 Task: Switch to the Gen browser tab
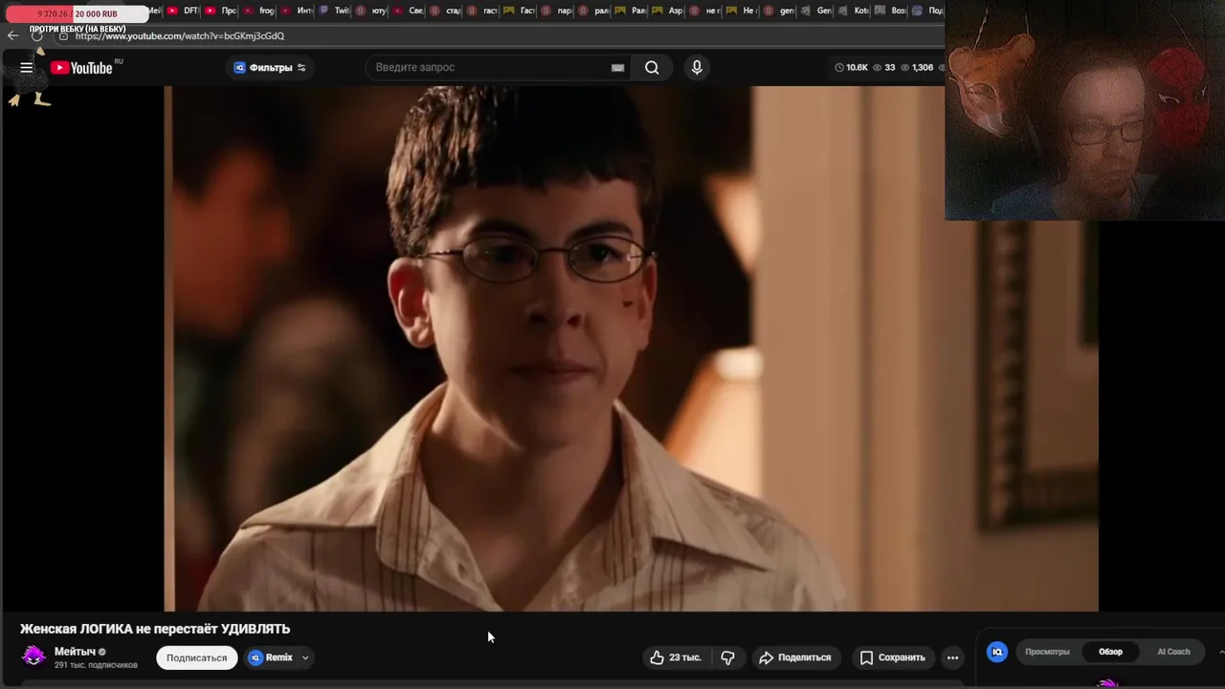tap(817, 11)
